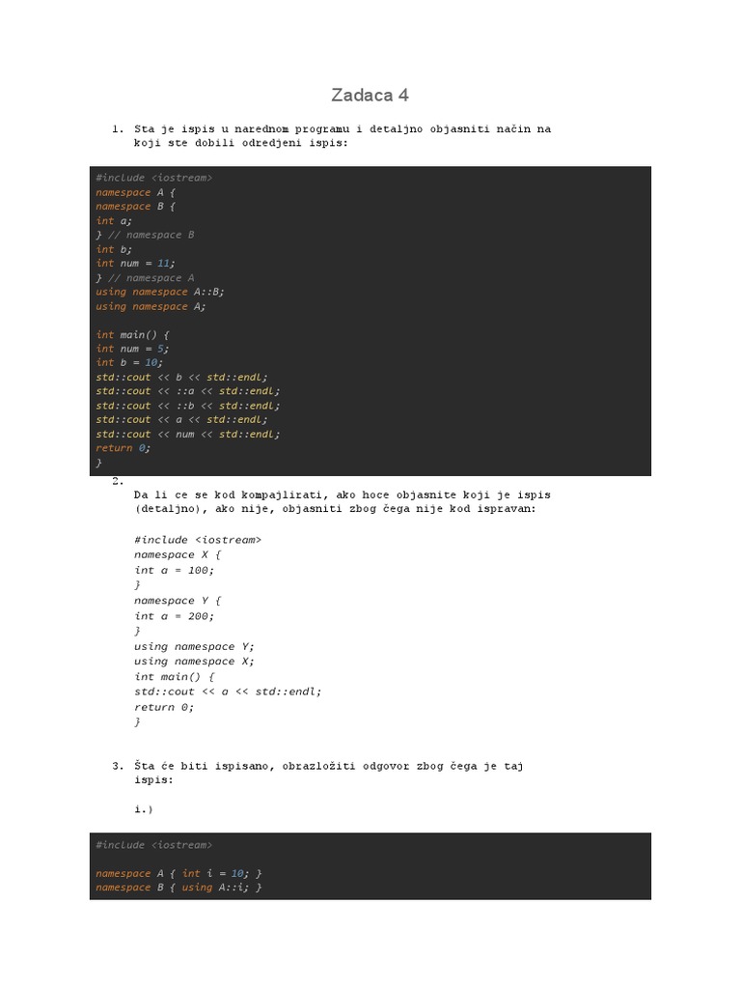Viewport: 741px width, 989px height.
Task: Click 'std::cout << num << std::endl;' line
Action: click(188, 434)
